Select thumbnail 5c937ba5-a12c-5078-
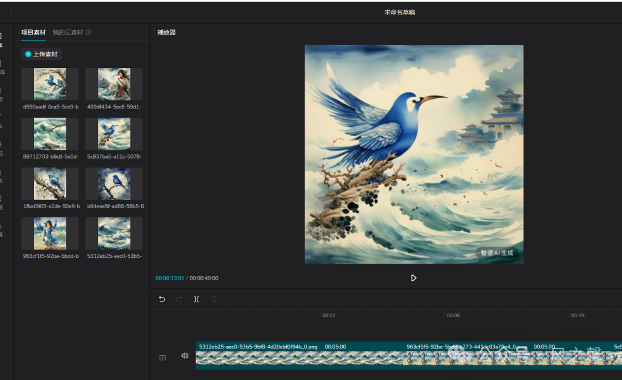The width and height of the screenshot is (622, 380). 114,134
